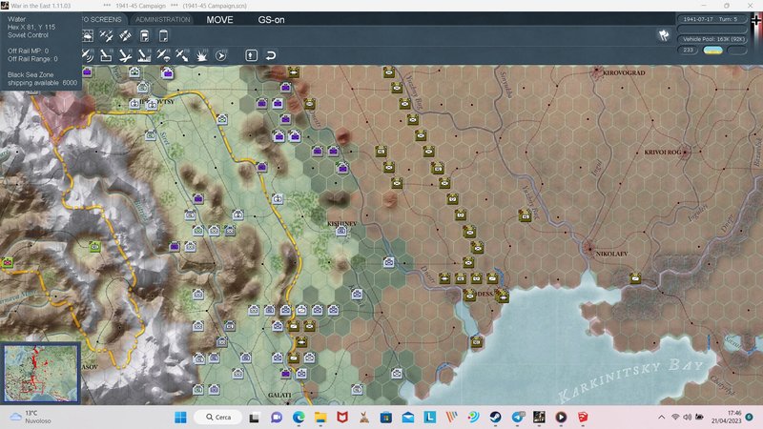Select air transport paradrop mode icon

[x=163, y=55]
